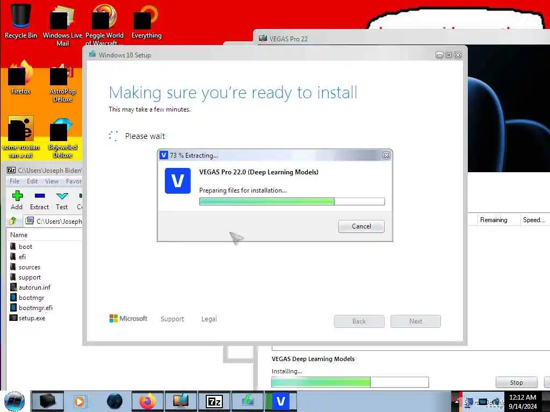
Task: Minimize the Windows 10 Setup window
Action: pos(439,55)
